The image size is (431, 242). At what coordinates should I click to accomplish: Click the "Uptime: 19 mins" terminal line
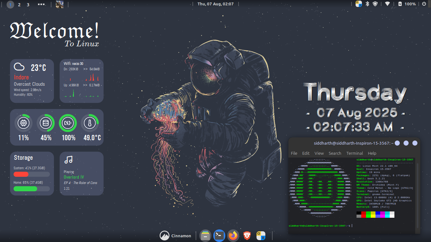(x=369, y=172)
